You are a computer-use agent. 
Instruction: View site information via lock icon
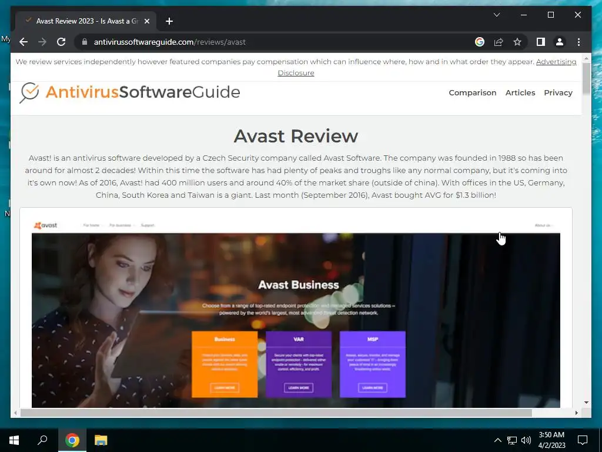tap(85, 42)
